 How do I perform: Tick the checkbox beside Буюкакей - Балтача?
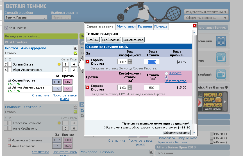(212, 142)
